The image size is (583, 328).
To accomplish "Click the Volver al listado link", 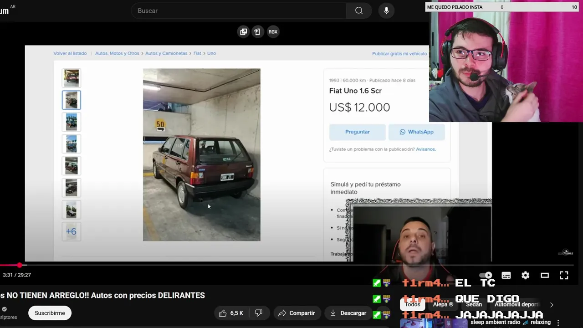I will click(x=70, y=53).
